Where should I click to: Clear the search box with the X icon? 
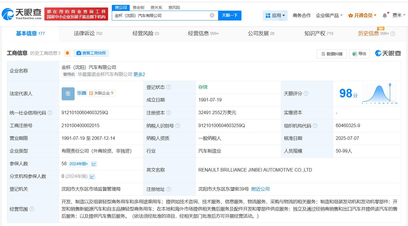coord(212,15)
